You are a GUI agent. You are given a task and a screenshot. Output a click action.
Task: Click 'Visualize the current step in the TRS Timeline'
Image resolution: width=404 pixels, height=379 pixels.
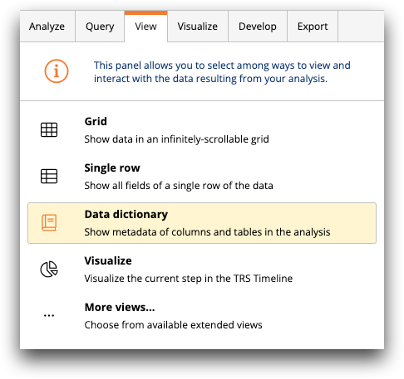pyautogui.click(x=189, y=279)
